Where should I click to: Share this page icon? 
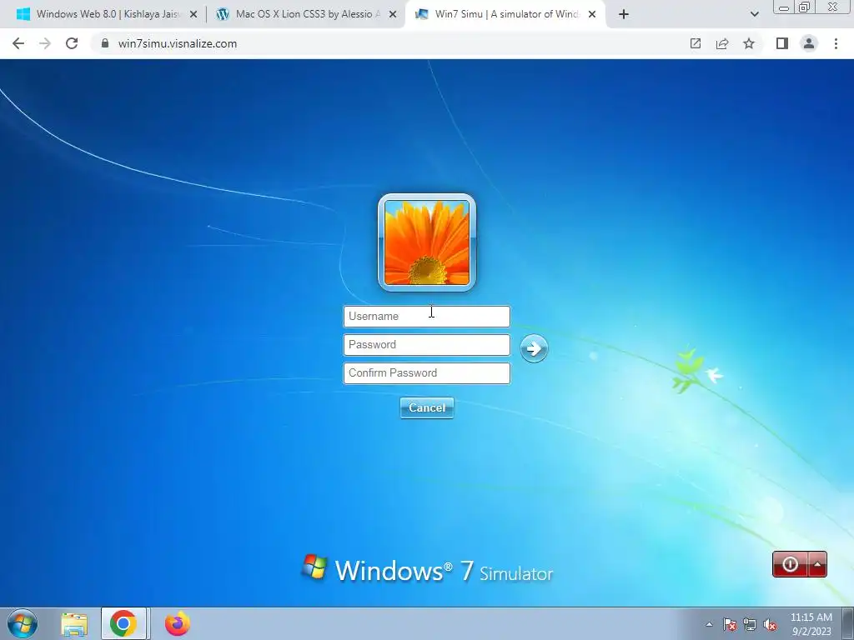[722, 43]
